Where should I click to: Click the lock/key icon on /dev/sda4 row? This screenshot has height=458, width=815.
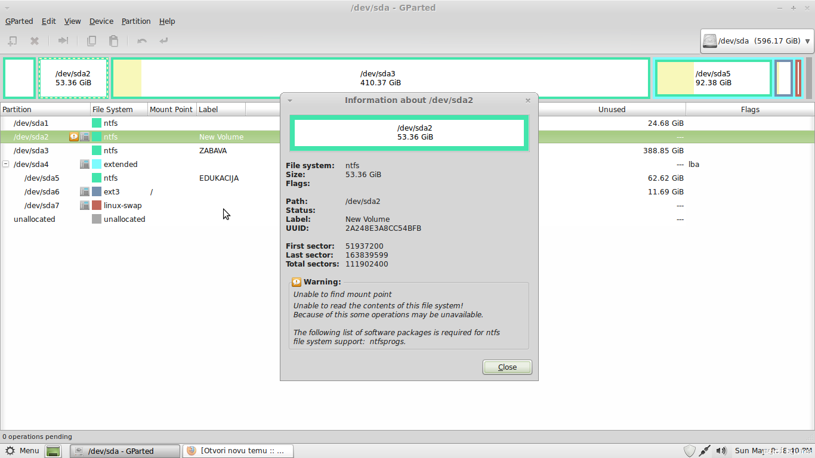pyautogui.click(x=85, y=164)
